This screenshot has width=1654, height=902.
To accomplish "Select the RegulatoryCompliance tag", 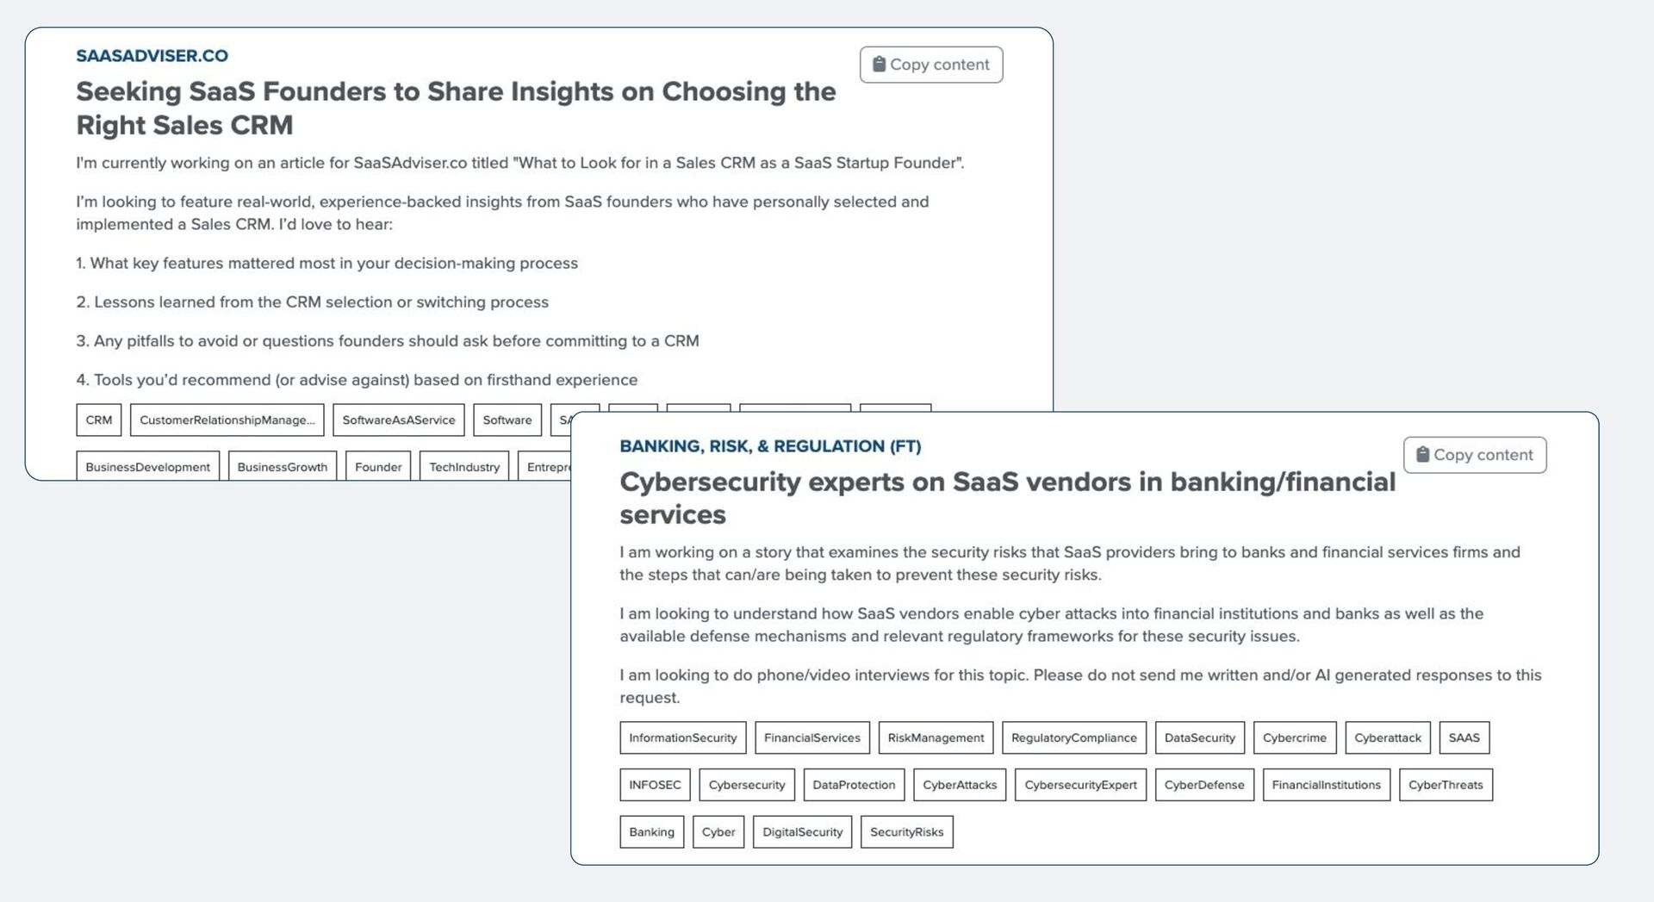I will (1073, 738).
